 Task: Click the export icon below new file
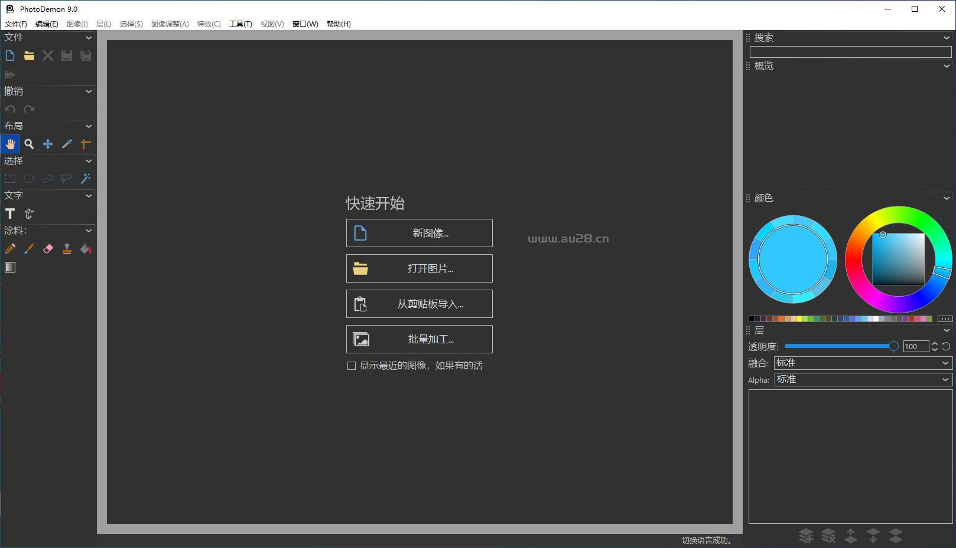click(10, 74)
